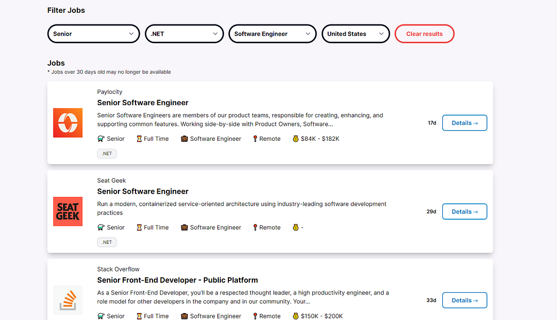Open Seat Geek Senior Software Engineer title
Viewport: 557px width, 320px height.
(x=143, y=191)
